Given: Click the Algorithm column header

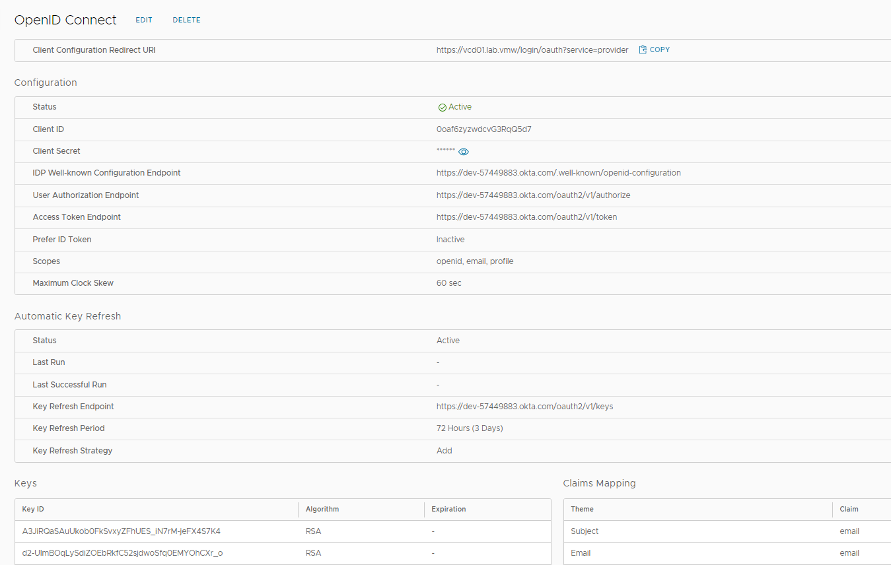Looking at the screenshot, I should (322, 510).
